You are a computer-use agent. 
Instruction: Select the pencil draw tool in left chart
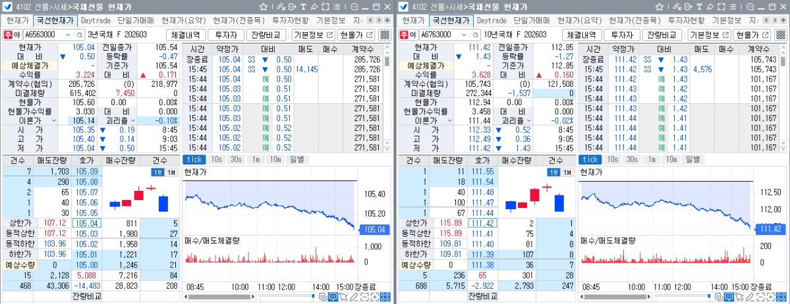(x=354, y=297)
